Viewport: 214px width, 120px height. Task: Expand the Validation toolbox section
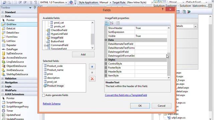click(x=3, y=79)
